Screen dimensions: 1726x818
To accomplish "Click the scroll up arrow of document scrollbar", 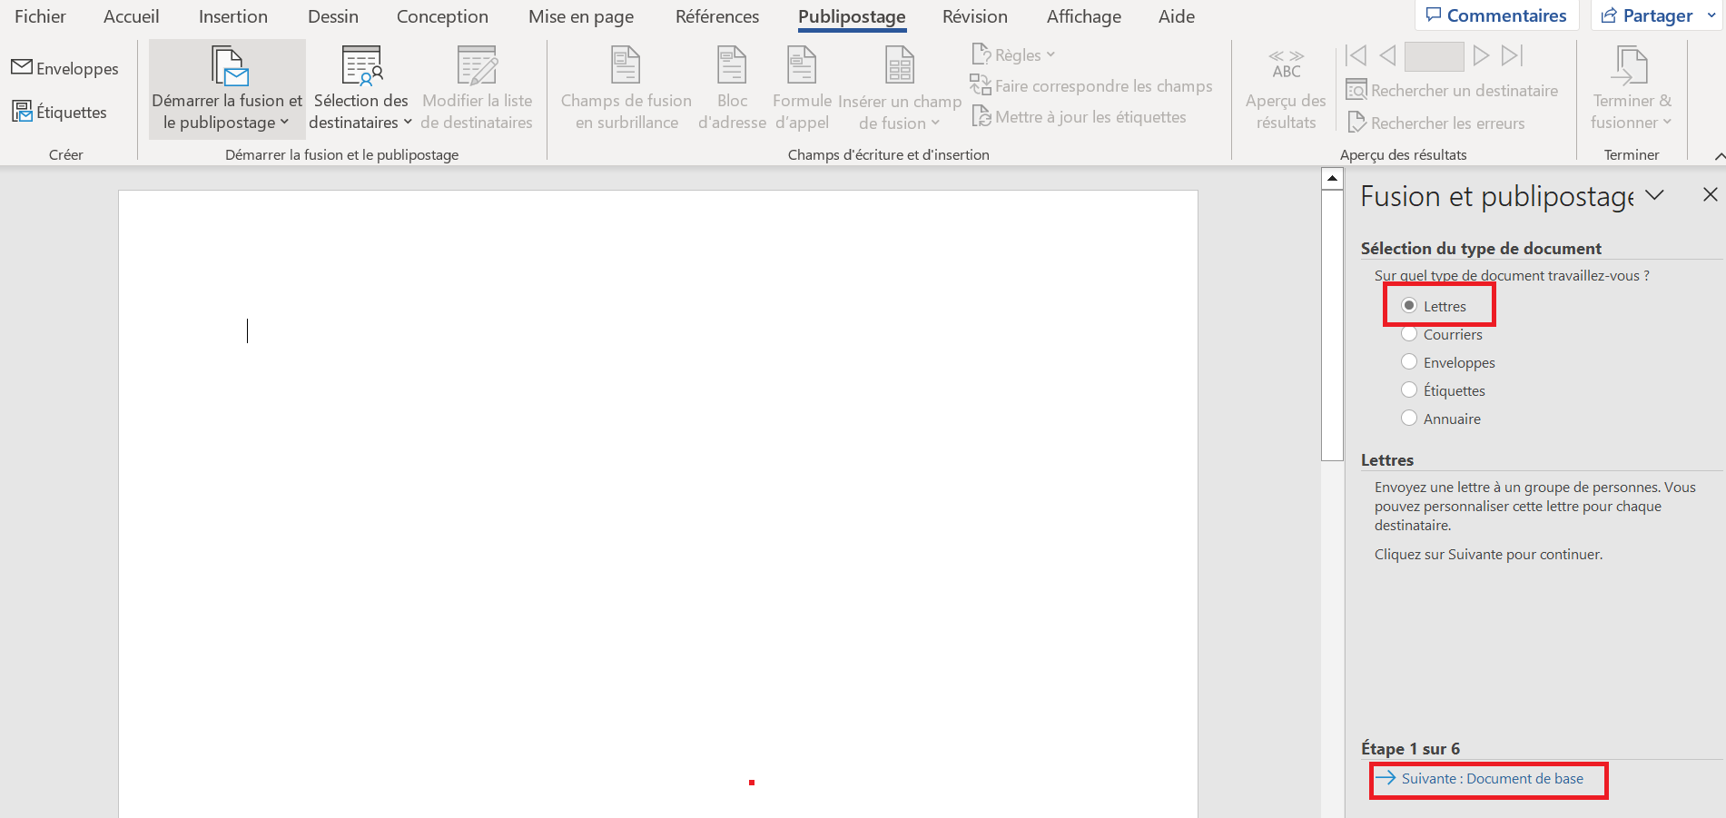I will pyautogui.click(x=1332, y=178).
